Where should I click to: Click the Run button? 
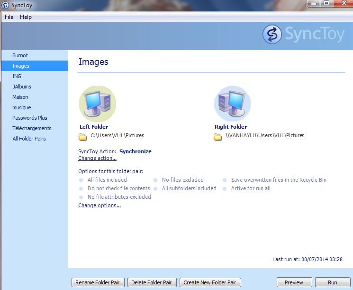pos(333,282)
